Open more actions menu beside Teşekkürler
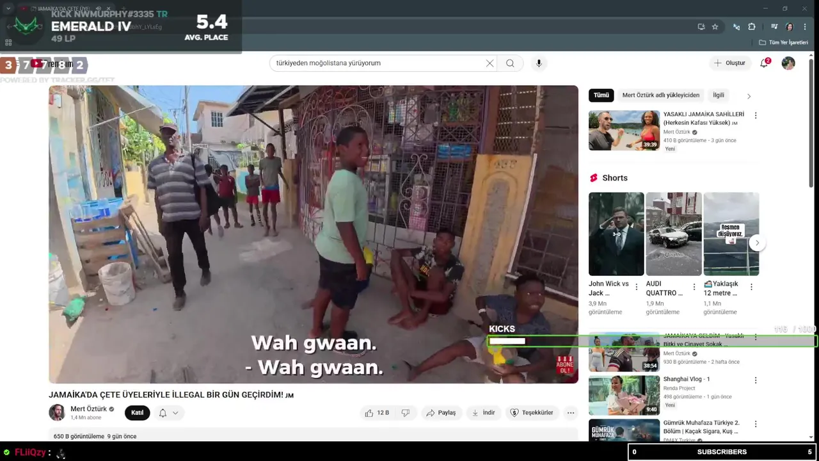This screenshot has width=819, height=461. tap(571, 413)
